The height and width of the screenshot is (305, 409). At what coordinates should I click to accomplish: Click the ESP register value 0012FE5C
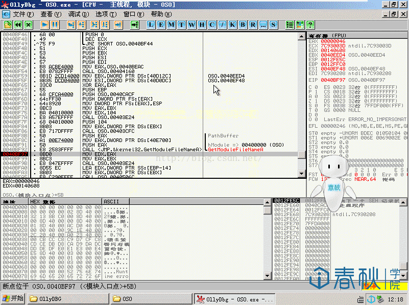coord(333,59)
